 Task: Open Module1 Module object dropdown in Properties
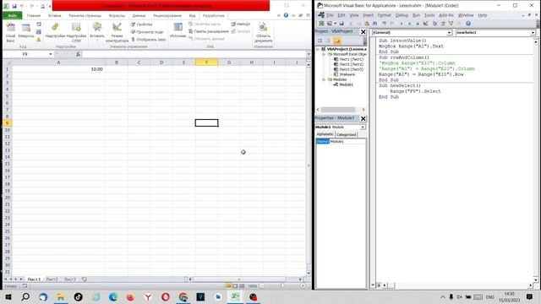[363, 128]
